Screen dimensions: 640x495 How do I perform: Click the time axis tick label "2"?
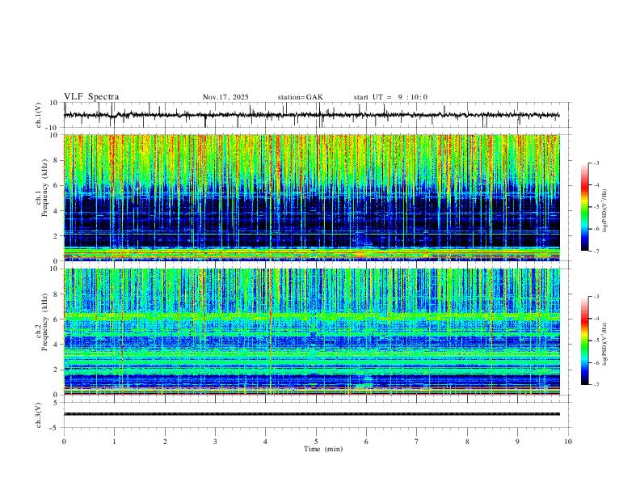point(165,442)
